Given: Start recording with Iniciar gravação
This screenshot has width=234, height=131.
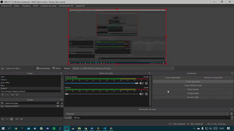Looking at the screenshot, I should point(193,82).
